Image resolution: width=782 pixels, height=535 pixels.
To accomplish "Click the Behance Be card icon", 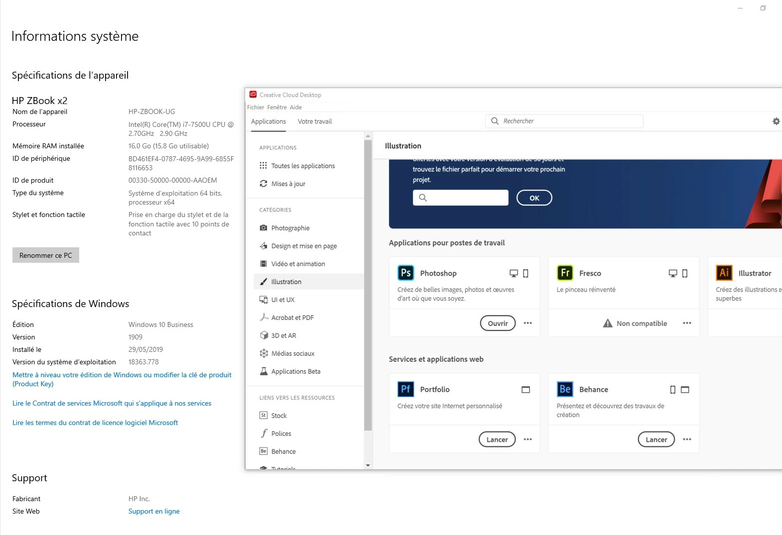I will coord(565,389).
